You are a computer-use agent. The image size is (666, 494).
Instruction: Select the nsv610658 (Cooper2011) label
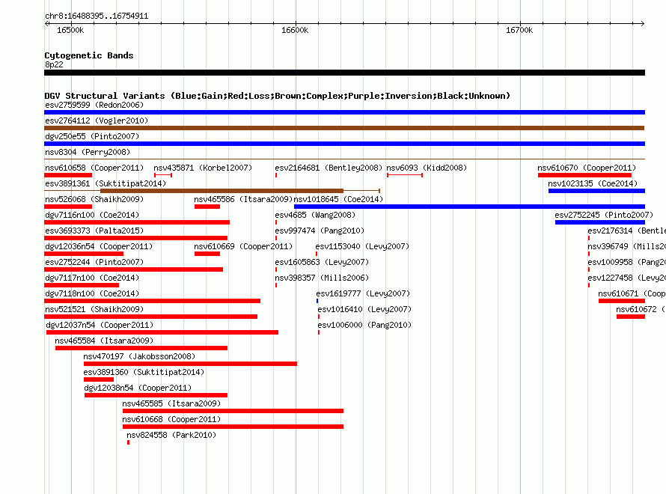94,168
